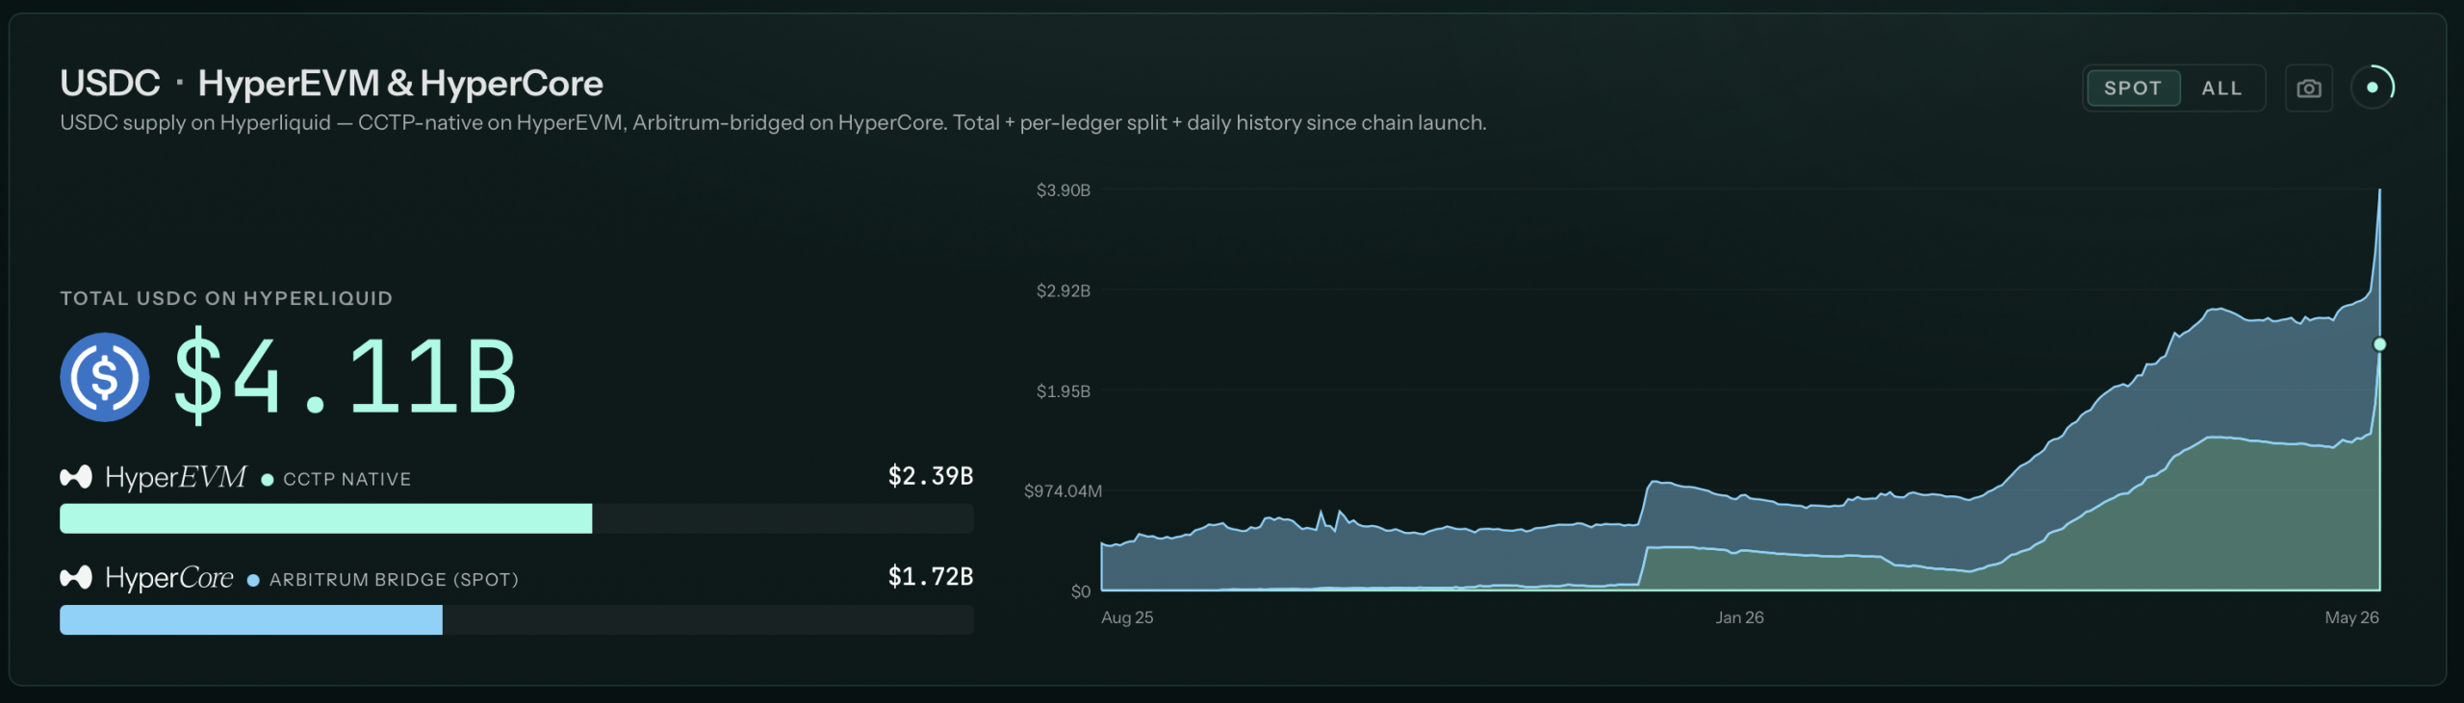Click the $0 y-axis label
The height and width of the screenshot is (703, 2464).
click(1081, 591)
